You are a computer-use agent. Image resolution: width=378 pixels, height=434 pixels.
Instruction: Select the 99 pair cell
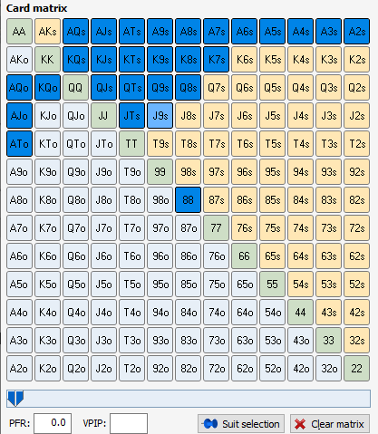[160, 172]
